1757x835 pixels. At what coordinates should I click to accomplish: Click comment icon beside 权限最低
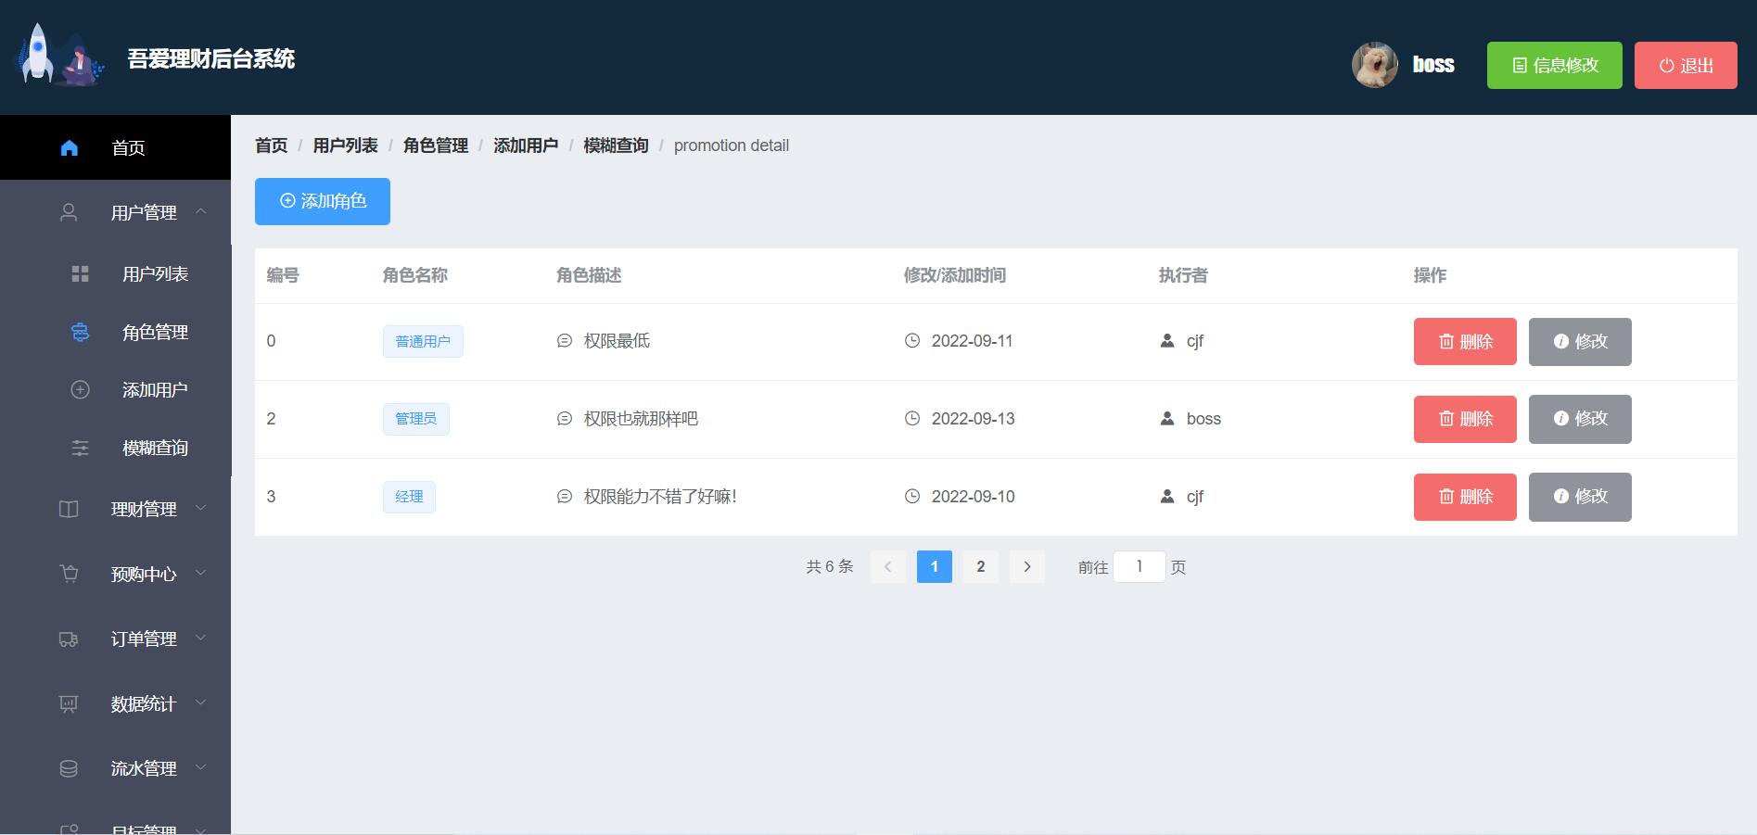pyautogui.click(x=565, y=340)
